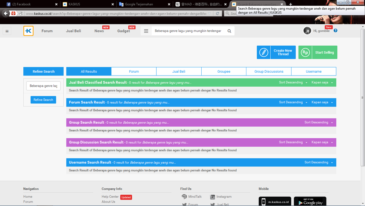
Task: Click the Refine Search text input
Action: pyautogui.click(x=43, y=86)
